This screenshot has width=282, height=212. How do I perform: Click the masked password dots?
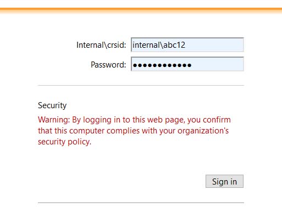click(x=162, y=65)
